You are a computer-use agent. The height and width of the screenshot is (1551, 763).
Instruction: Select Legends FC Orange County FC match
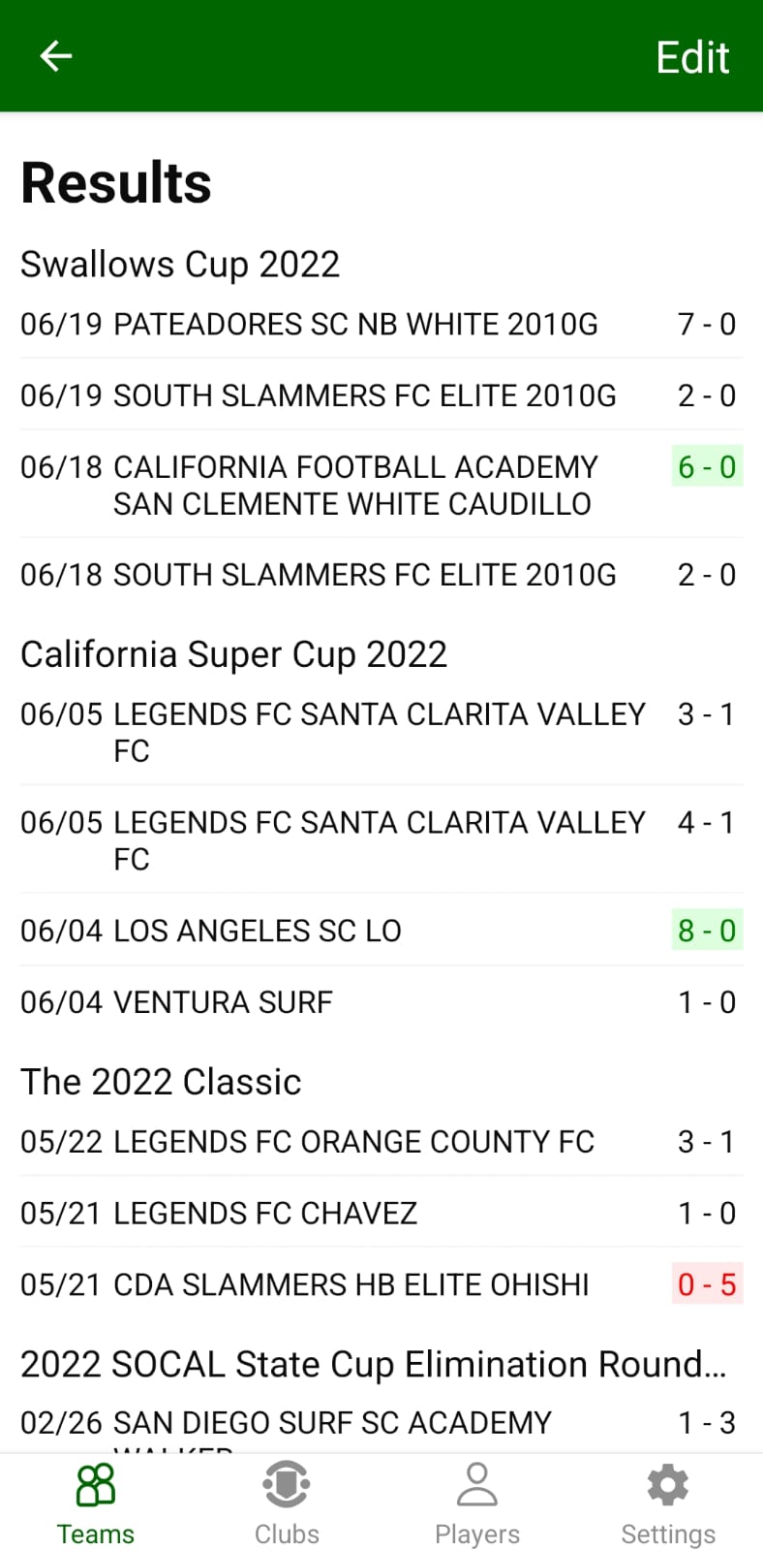click(x=353, y=1142)
